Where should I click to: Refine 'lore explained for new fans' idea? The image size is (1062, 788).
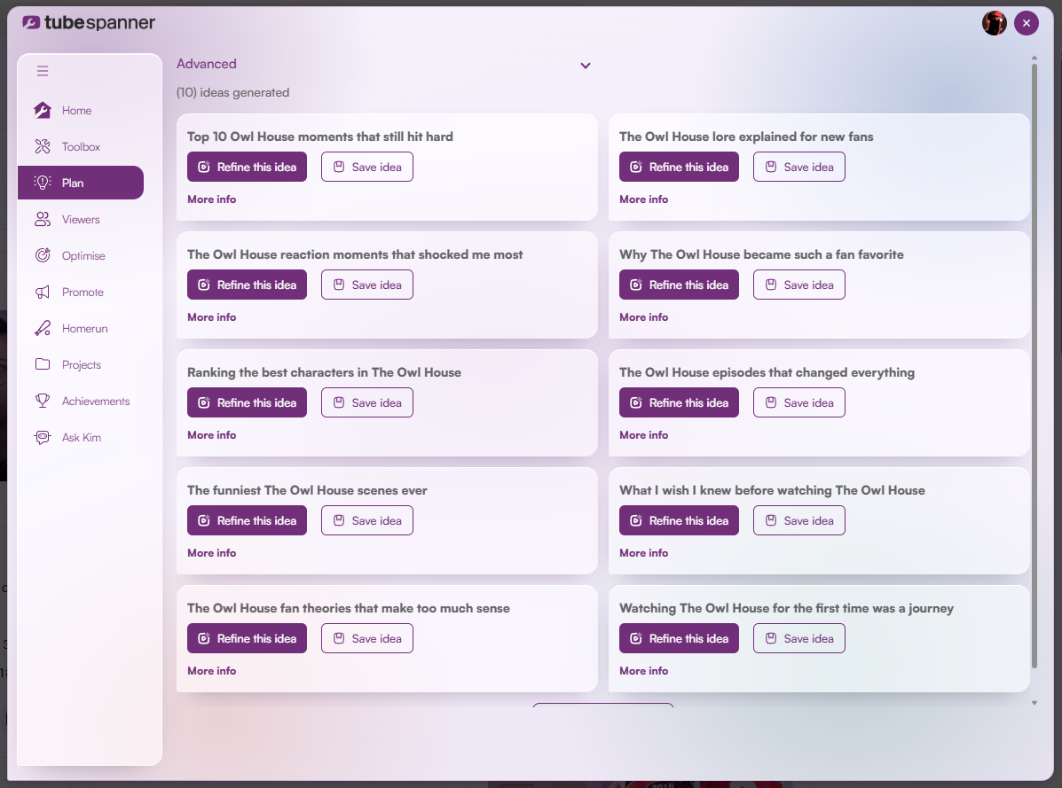click(679, 167)
